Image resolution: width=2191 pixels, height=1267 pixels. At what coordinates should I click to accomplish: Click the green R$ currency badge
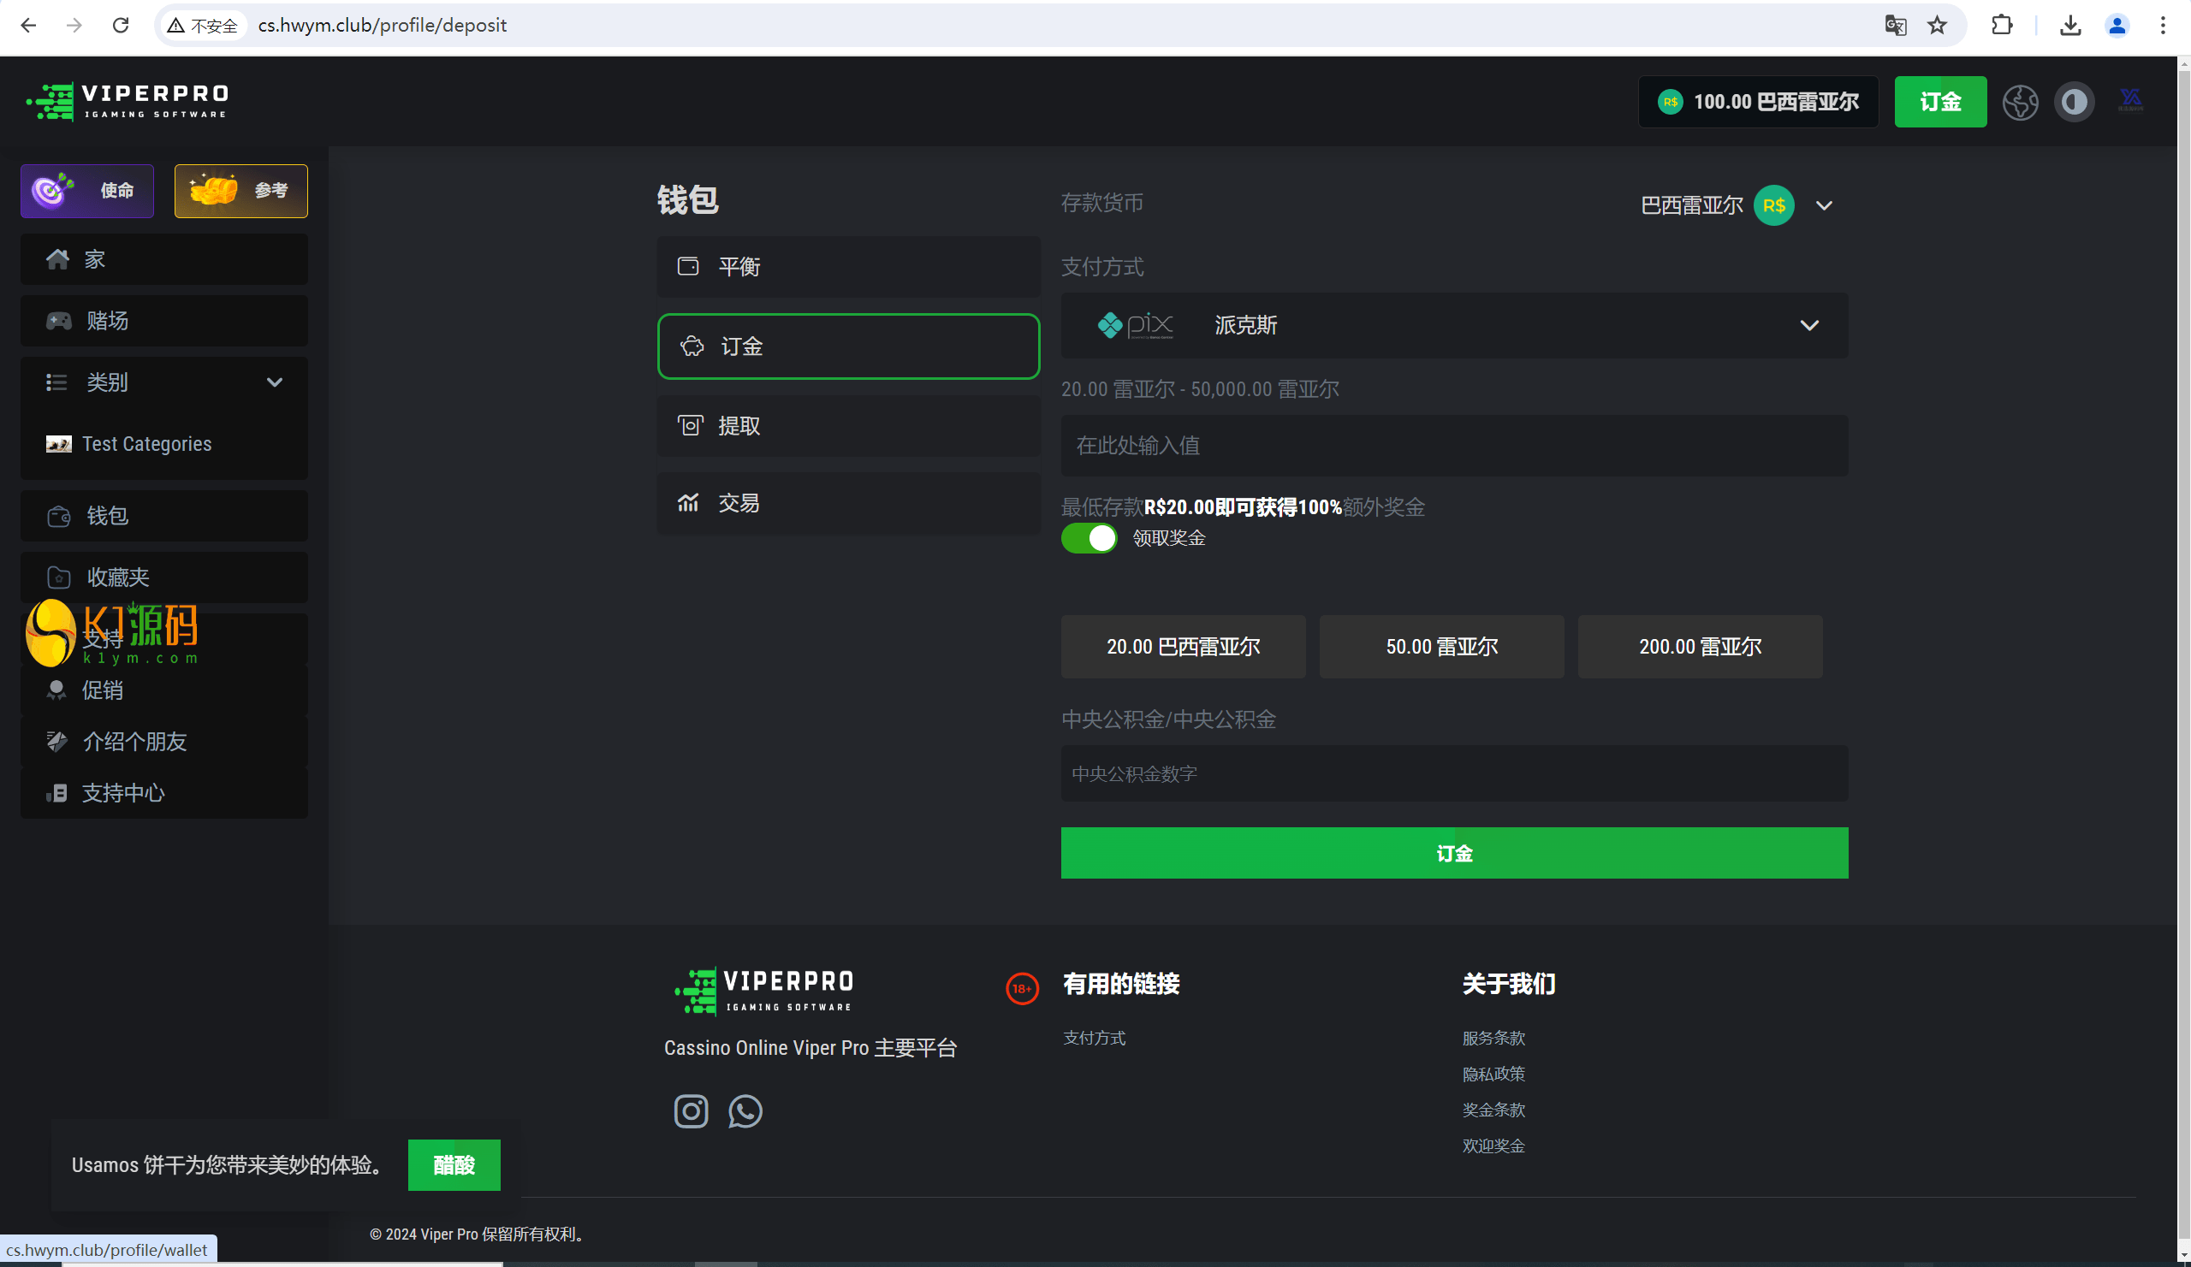[1773, 205]
